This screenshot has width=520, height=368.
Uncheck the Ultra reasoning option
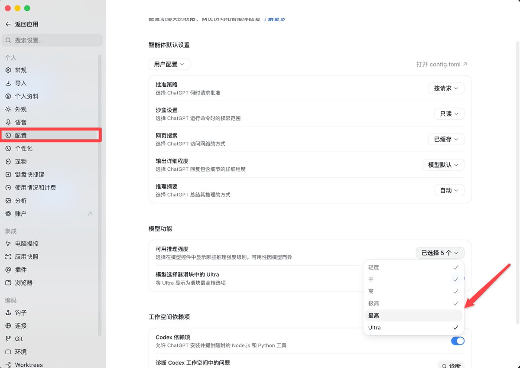point(413,328)
